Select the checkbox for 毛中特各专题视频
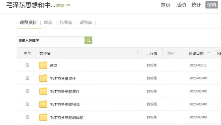The image size is (221, 125). coord(27,104)
